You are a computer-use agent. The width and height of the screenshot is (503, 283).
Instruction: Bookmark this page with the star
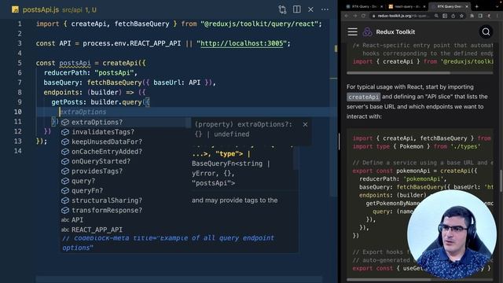pos(461,16)
